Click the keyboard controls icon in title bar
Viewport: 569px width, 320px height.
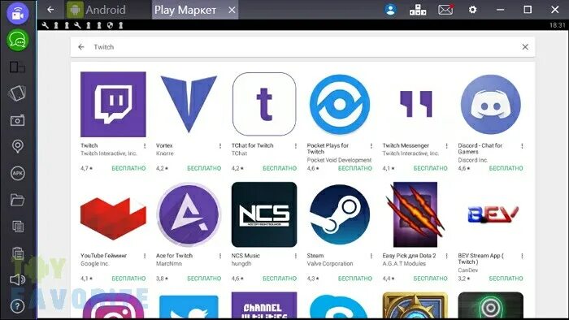[418, 10]
